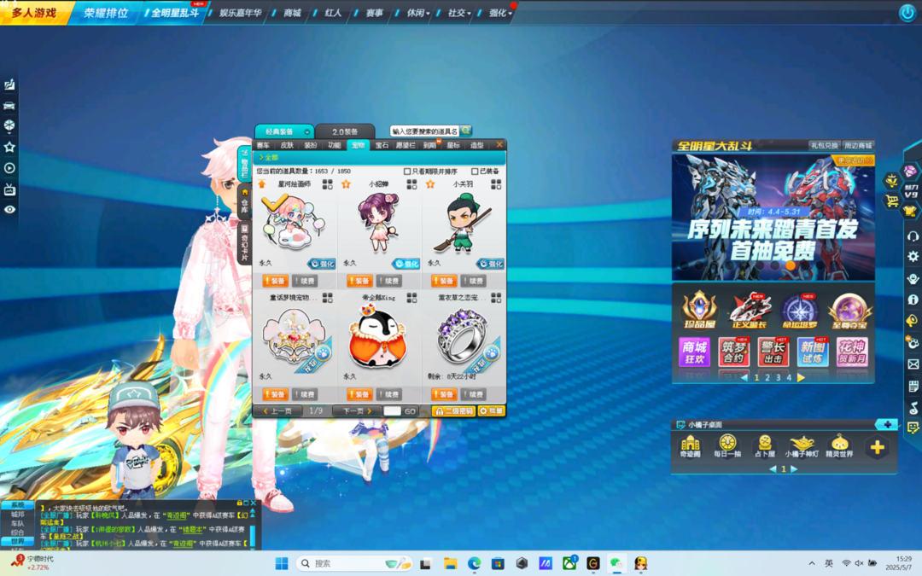Open Microsoft Edge from the taskbar
This screenshot has height=576, width=922.
[x=474, y=563]
